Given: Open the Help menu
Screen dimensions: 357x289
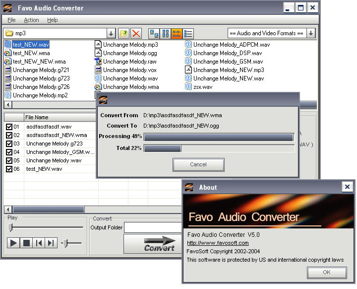Looking at the screenshot, I should tap(53, 20).
